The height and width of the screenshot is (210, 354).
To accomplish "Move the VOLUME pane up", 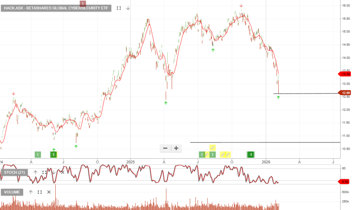I will click(x=30, y=192).
